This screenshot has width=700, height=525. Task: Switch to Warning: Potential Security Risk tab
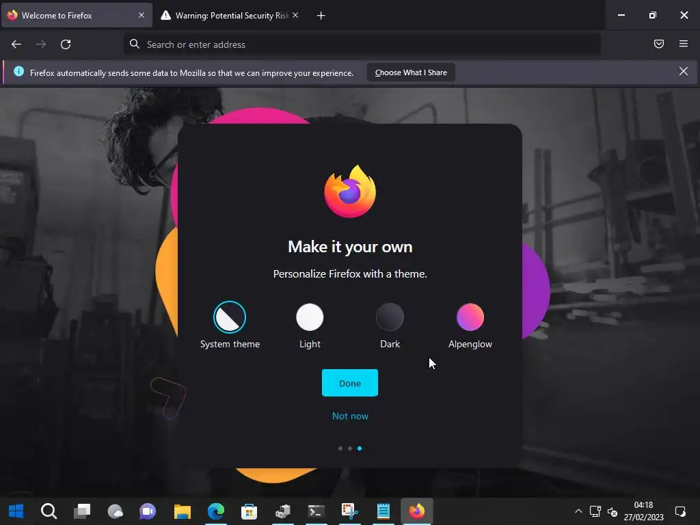tap(229, 15)
